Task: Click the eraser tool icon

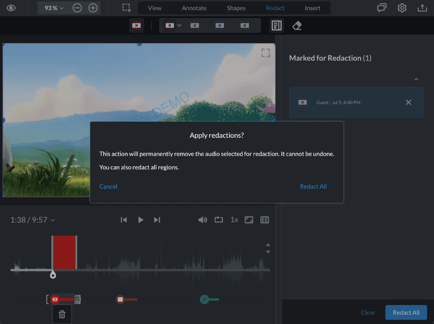Action: (x=297, y=26)
